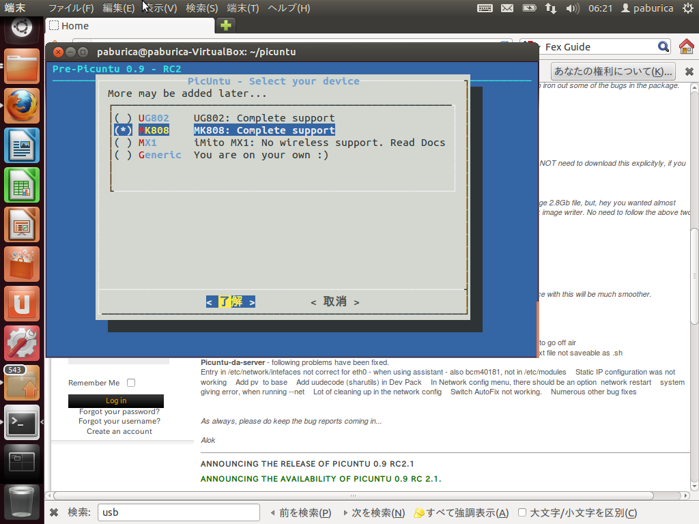Find next match with 次を検索(N)
Screen dimensions: 699x524
(x=374, y=513)
